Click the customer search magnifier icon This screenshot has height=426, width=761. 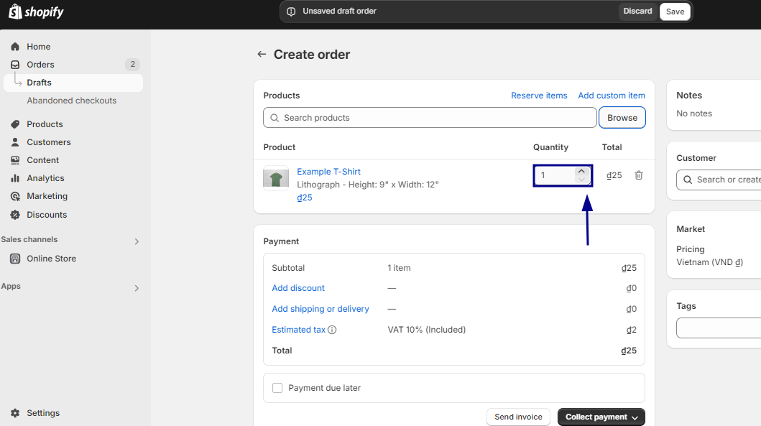688,180
